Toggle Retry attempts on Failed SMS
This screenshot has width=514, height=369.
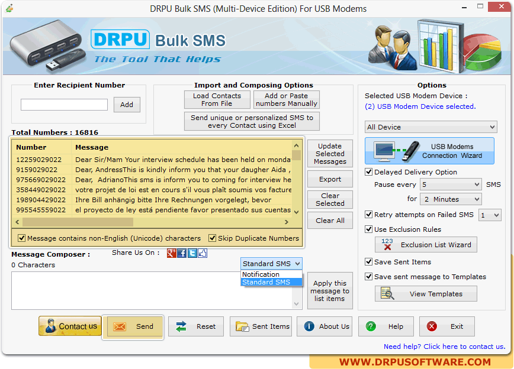tap(369, 215)
